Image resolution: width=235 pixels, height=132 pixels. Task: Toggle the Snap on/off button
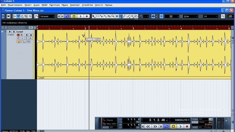[x=162, y=16]
